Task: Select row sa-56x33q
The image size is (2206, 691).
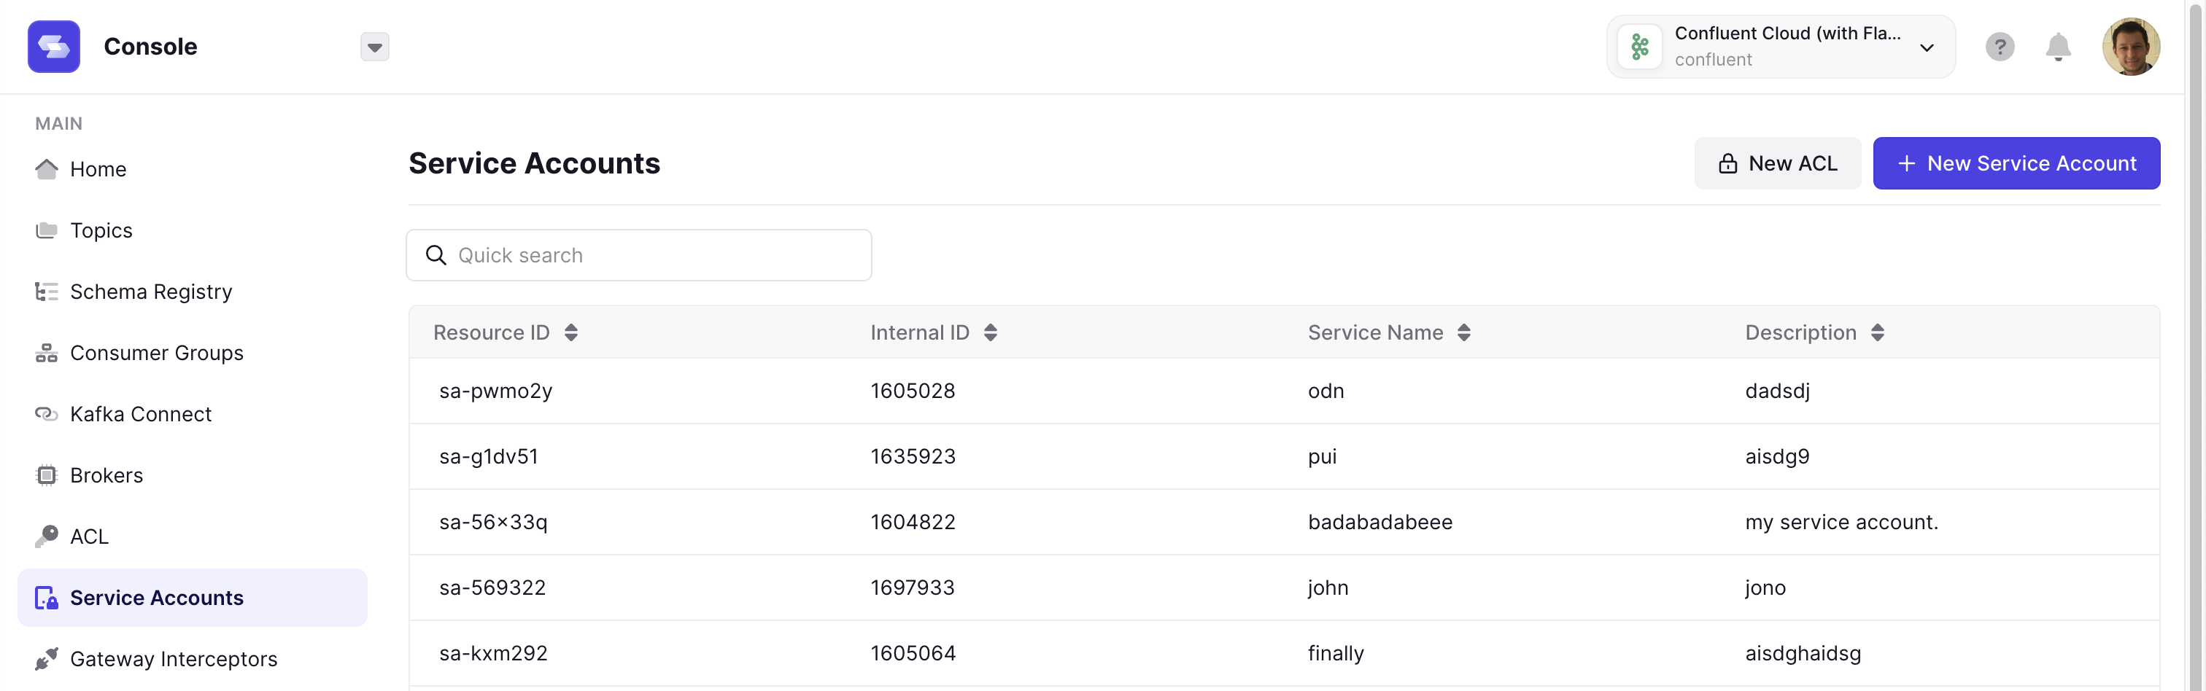Action: pos(1284,523)
